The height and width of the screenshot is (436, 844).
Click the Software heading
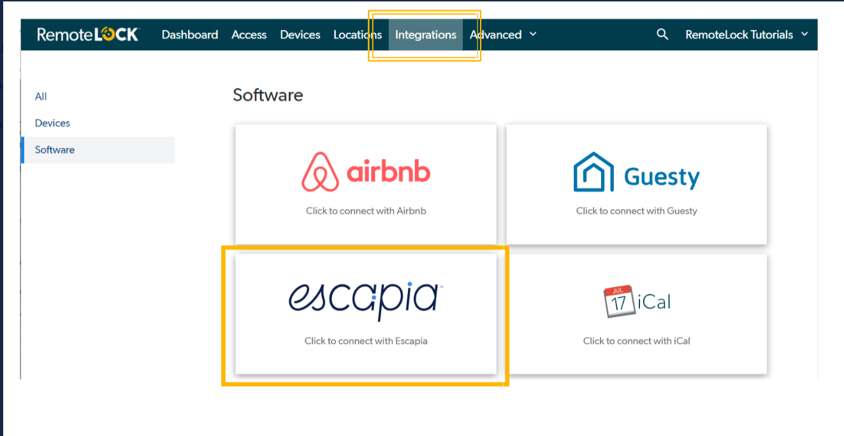point(268,95)
